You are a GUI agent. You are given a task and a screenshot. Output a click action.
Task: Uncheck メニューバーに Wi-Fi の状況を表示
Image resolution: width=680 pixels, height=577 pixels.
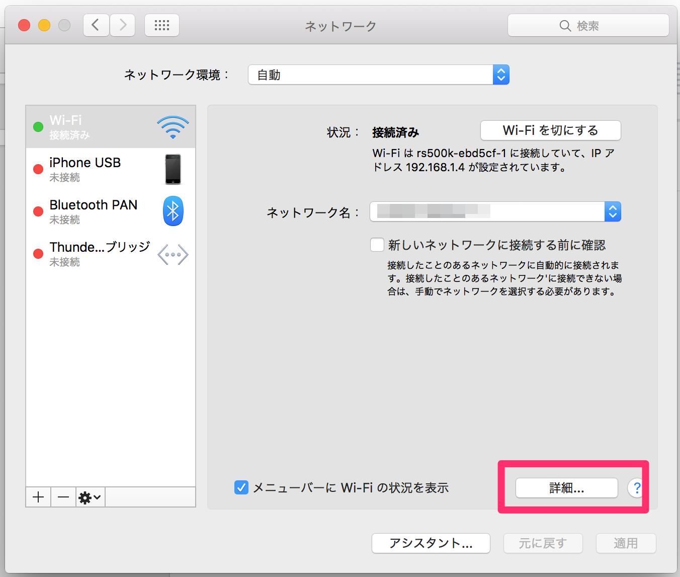click(x=241, y=487)
